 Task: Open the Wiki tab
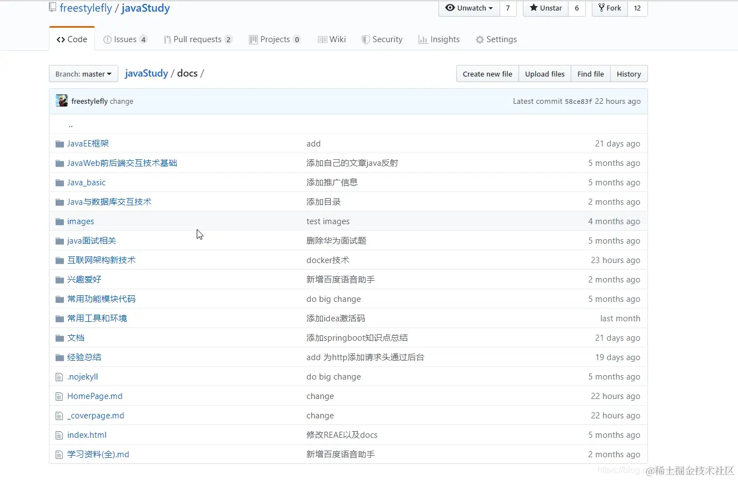click(x=332, y=39)
